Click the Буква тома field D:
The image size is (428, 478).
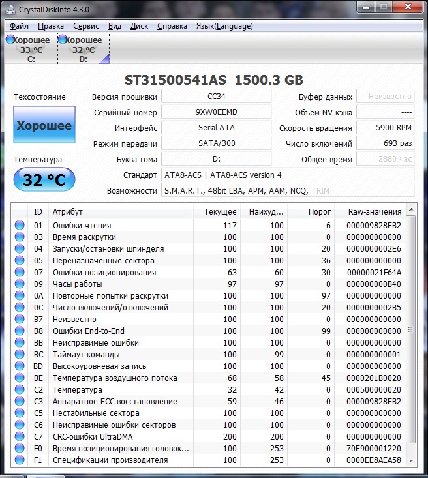tap(217, 159)
